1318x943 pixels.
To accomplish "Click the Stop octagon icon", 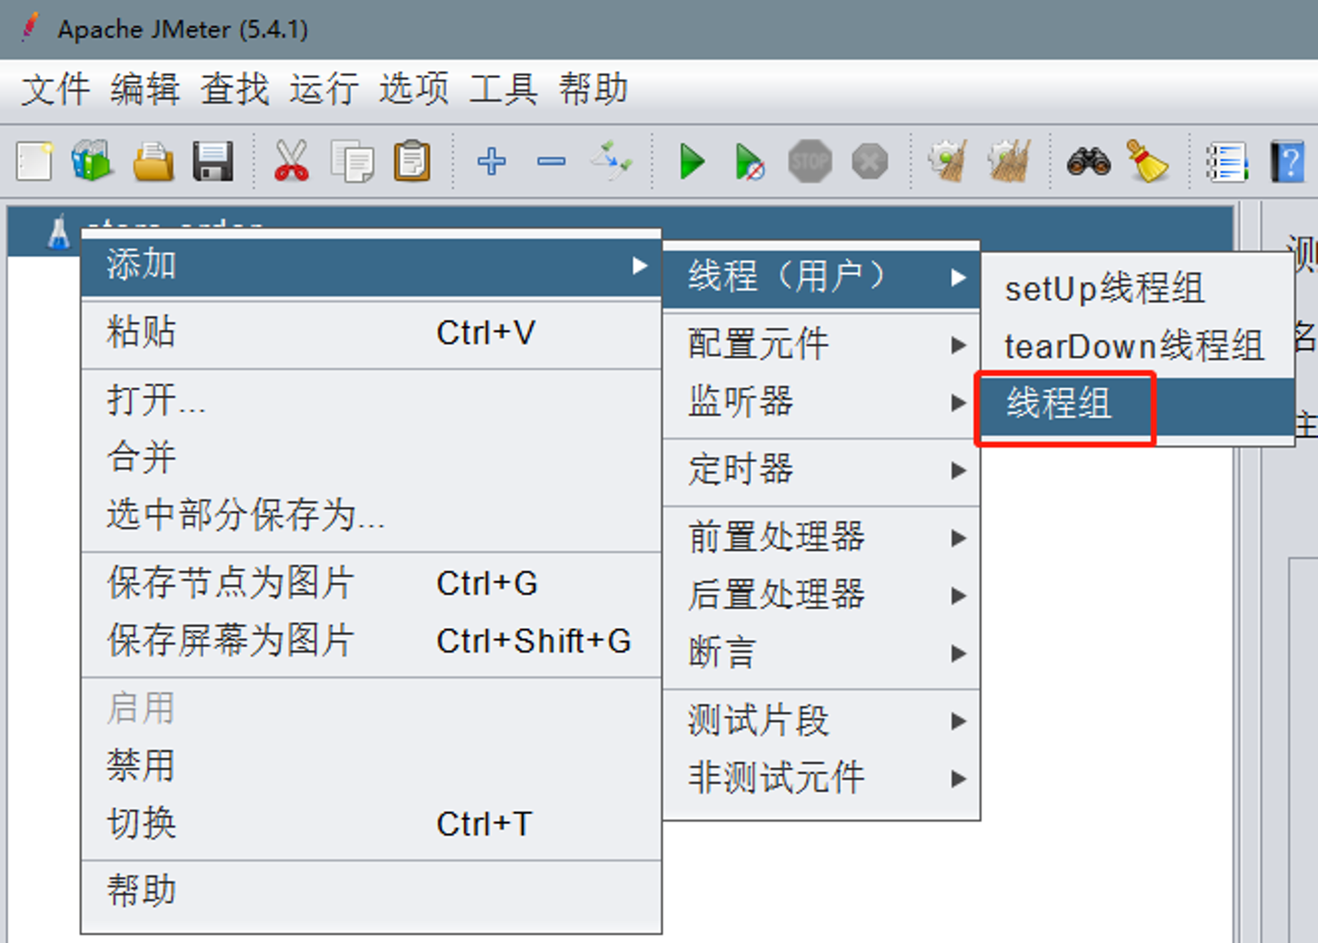I will point(810,161).
